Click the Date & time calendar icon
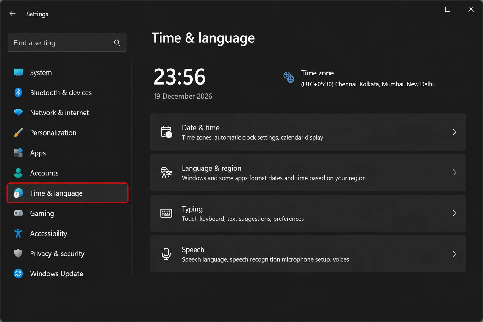 tap(166, 132)
